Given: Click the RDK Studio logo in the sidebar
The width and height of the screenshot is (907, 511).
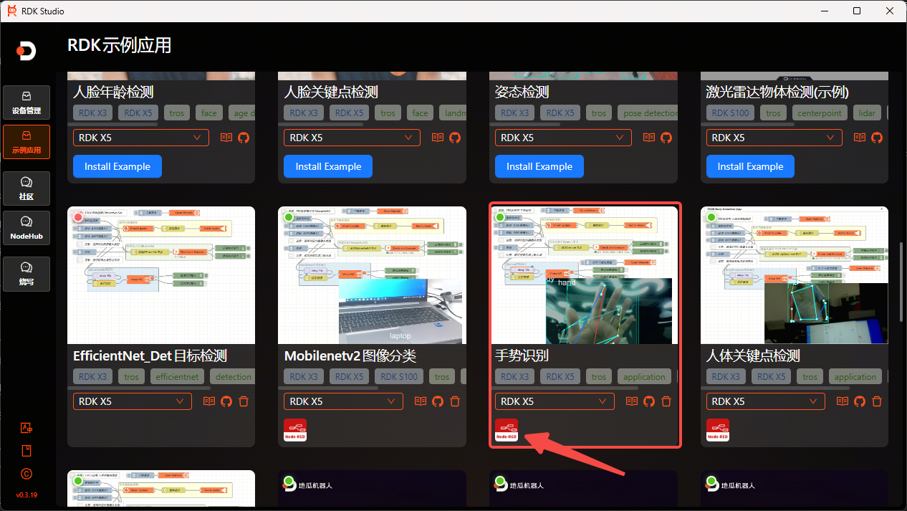Looking at the screenshot, I should point(27,51).
